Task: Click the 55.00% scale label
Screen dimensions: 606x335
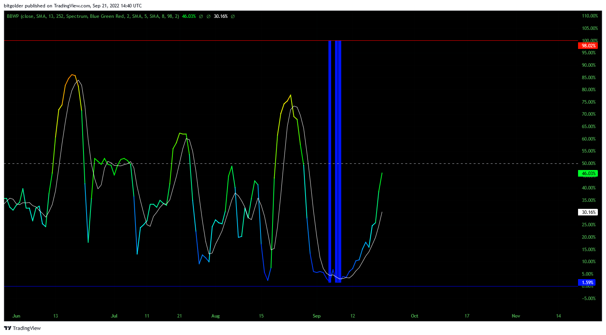Action: pyautogui.click(x=589, y=151)
